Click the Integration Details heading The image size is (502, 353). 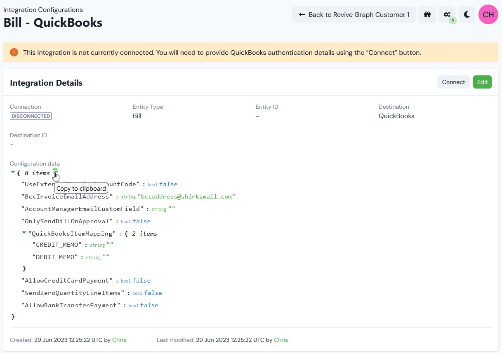pyautogui.click(x=46, y=83)
